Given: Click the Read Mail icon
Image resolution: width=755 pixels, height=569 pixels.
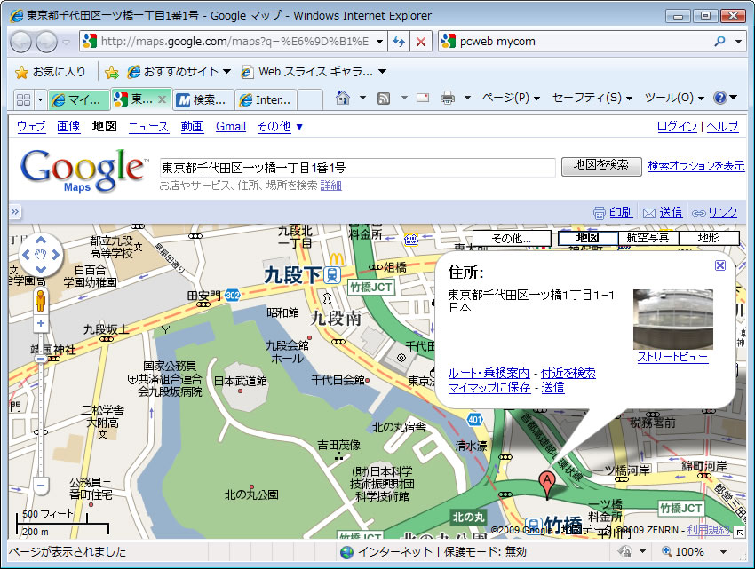Looking at the screenshot, I should coord(423,98).
